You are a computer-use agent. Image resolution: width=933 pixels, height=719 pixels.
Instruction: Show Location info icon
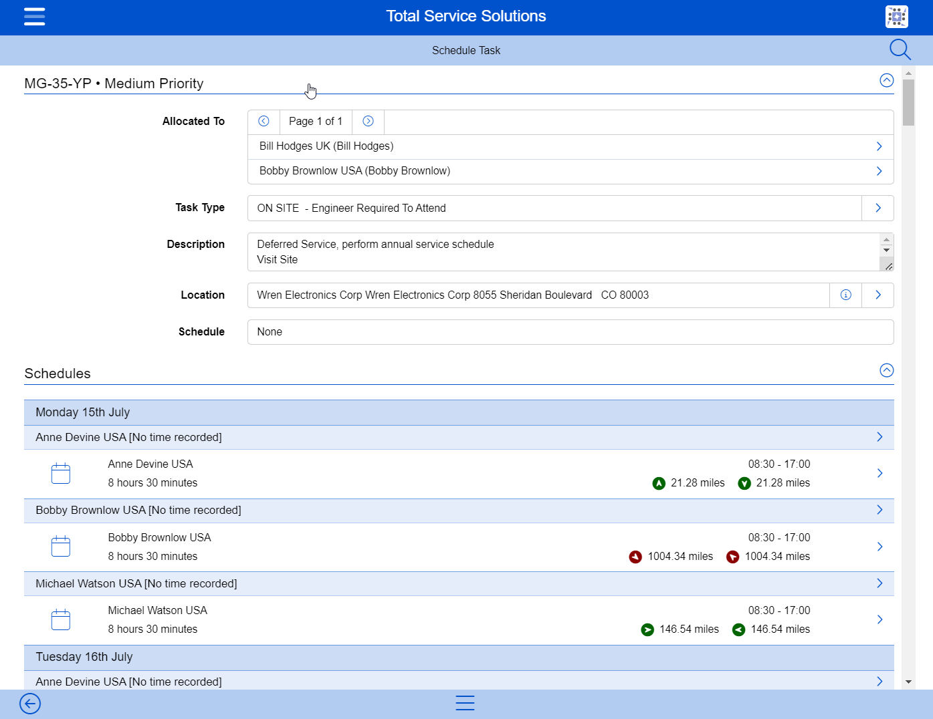(x=846, y=295)
